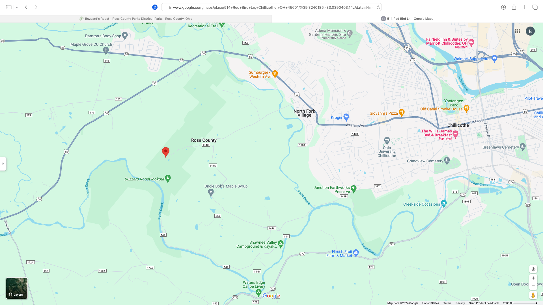Click the Safari address bar
This screenshot has width=543, height=305.
pos(271,7)
